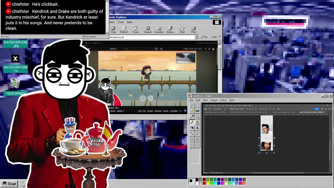The image size is (334, 188).
Task: Open the Colors menu in Paint
Action: pos(223,100)
